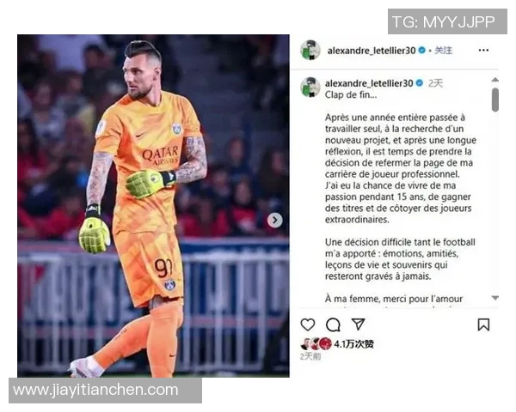Image resolution: width=516 pixels, height=412 pixels.
Task: Click the liker avatars next to like count
Action: coord(316,343)
